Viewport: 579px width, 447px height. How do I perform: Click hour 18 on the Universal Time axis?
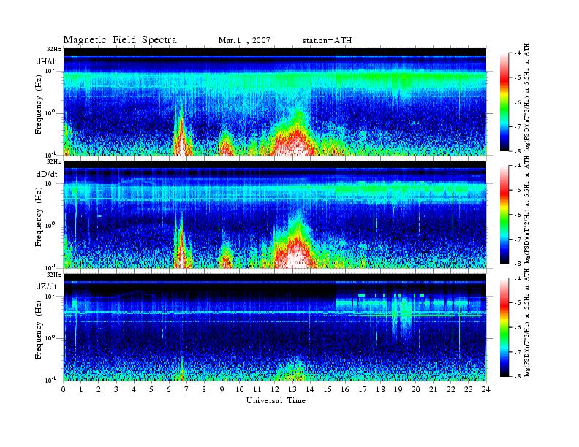pos(380,389)
